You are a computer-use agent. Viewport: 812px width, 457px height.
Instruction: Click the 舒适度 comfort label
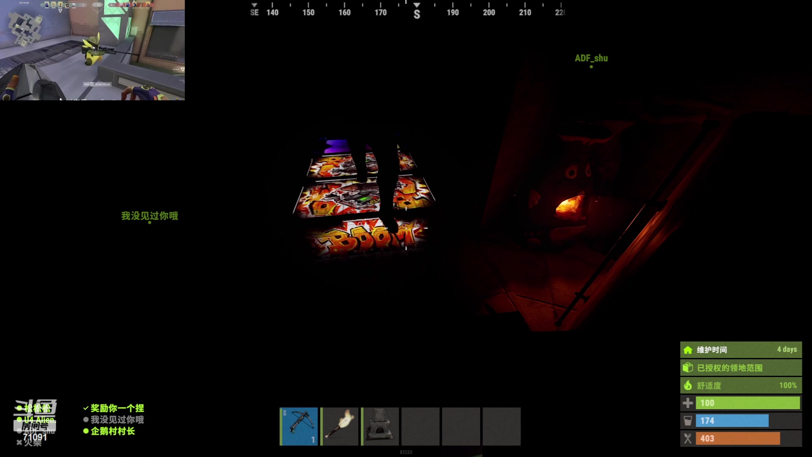(x=709, y=385)
